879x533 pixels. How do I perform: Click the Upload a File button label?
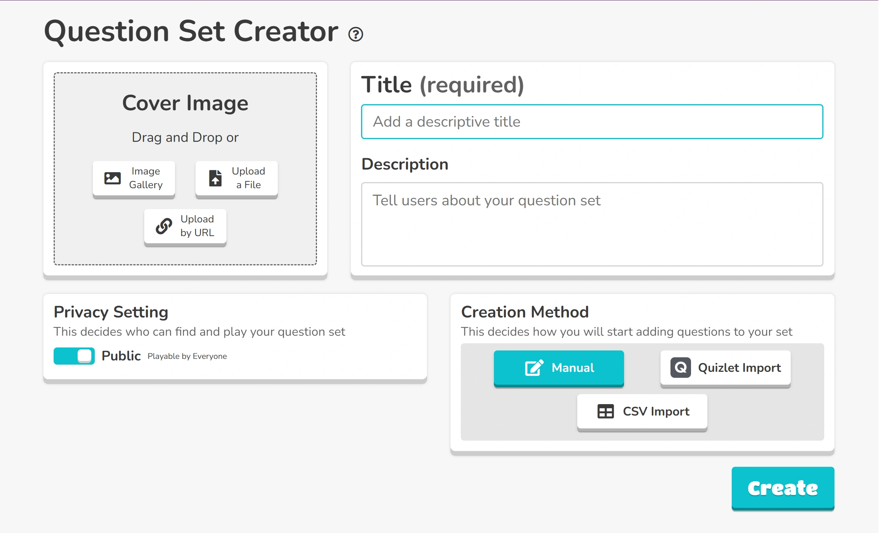tap(248, 178)
